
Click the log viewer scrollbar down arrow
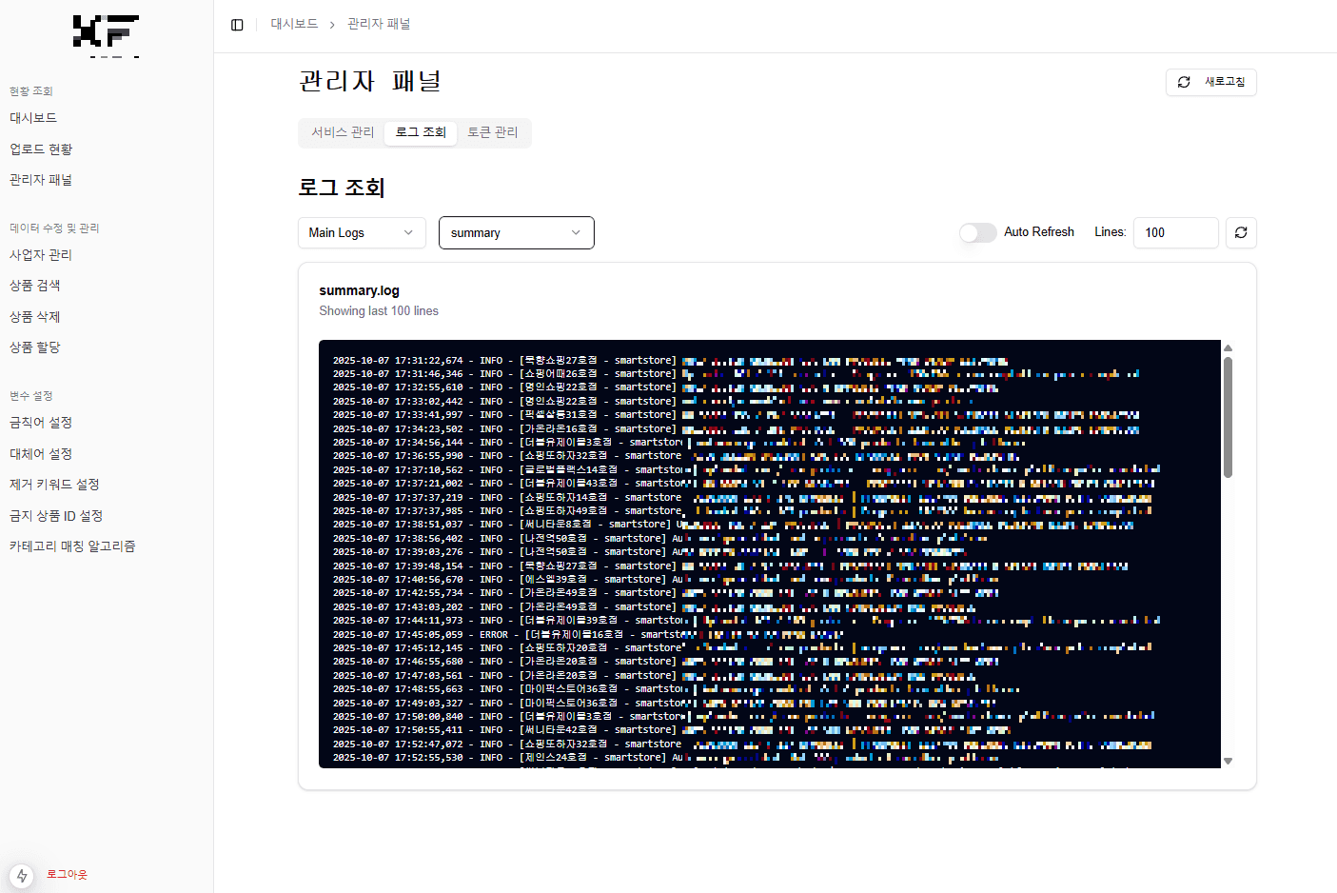coord(1228,760)
